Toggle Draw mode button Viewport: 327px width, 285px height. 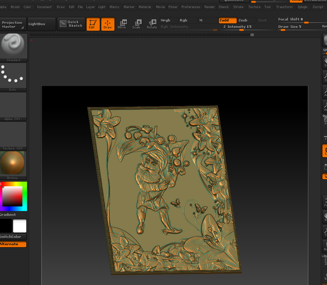[108, 24]
